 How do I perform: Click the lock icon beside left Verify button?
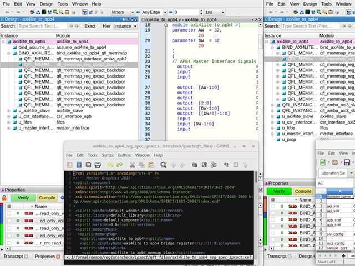4,198
